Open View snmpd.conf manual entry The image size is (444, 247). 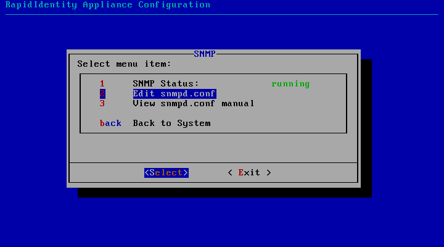point(194,104)
